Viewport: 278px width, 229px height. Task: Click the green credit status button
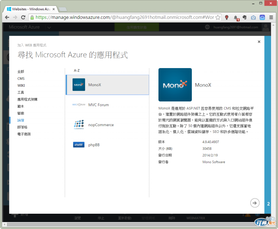pos(137,27)
